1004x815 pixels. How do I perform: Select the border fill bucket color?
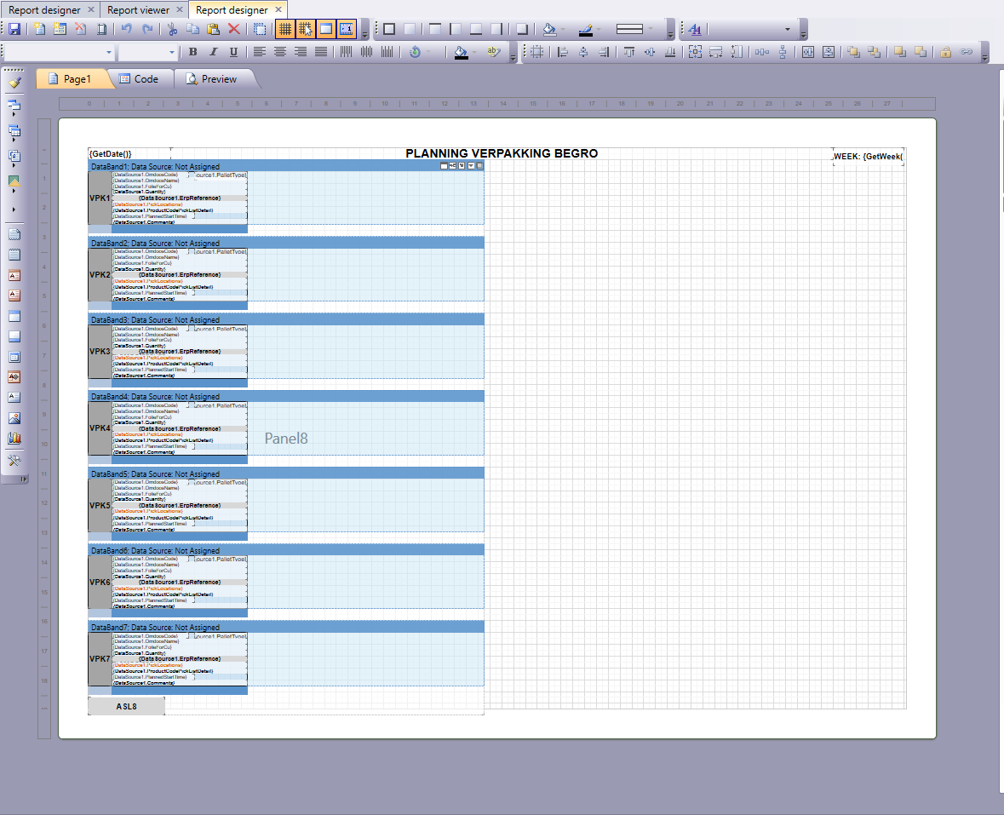pyautogui.click(x=548, y=29)
